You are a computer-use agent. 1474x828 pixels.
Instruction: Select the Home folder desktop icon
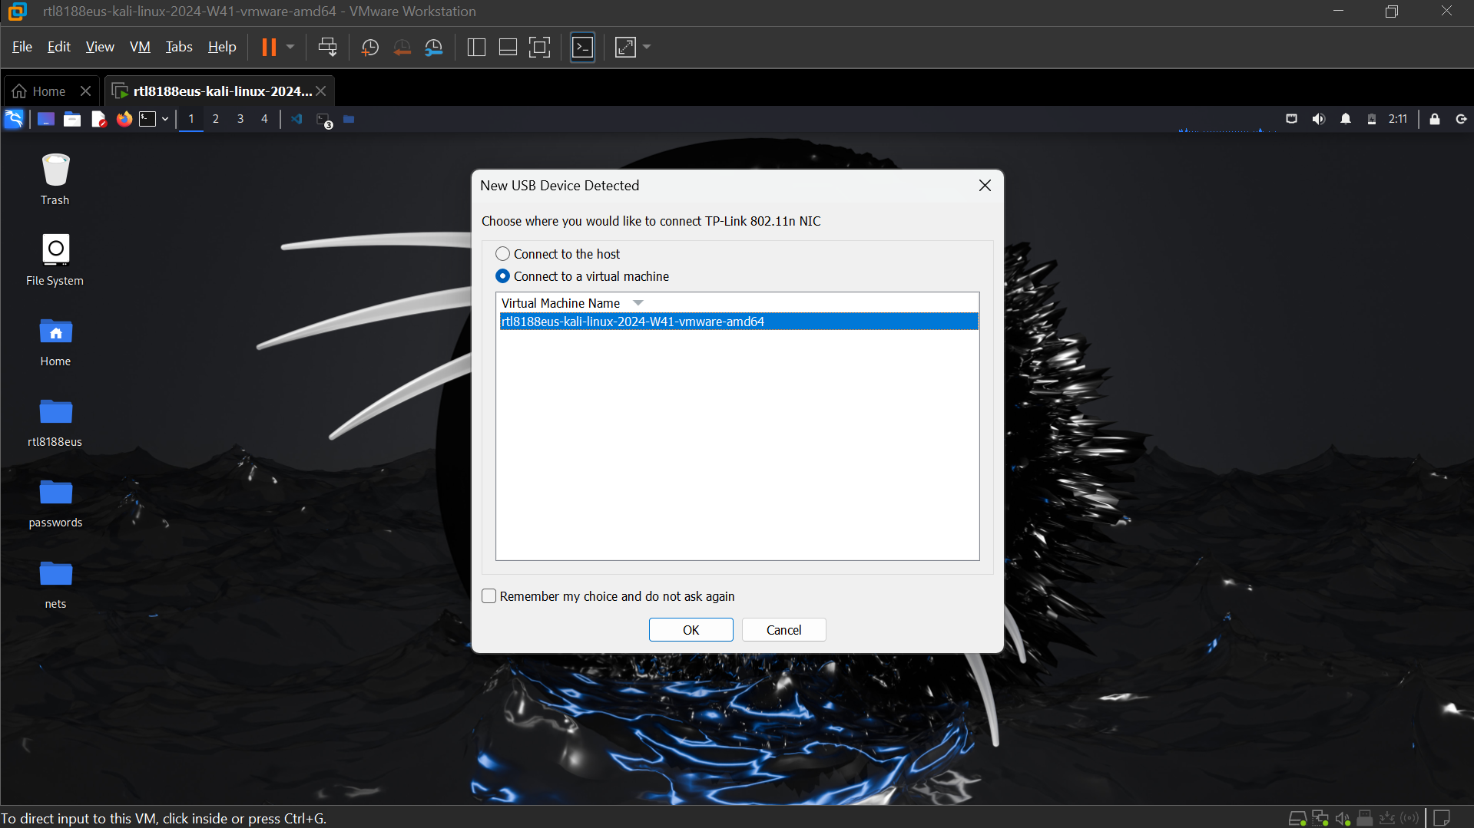55,341
